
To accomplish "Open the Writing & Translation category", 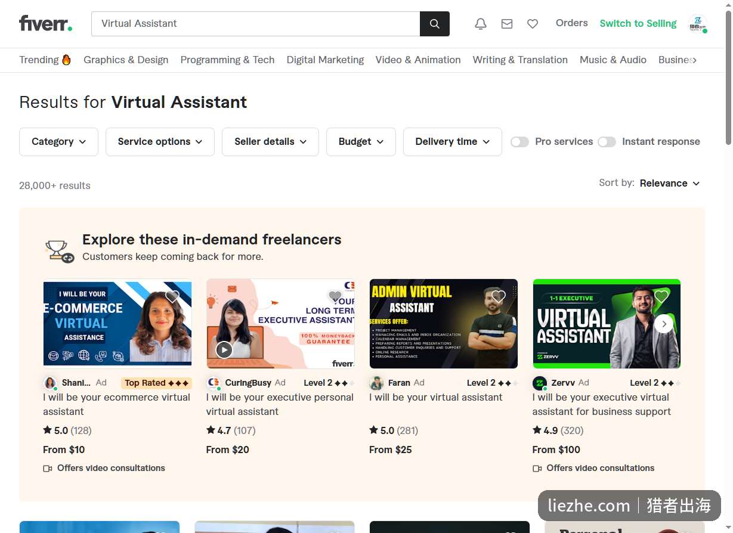I will [520, 60].
